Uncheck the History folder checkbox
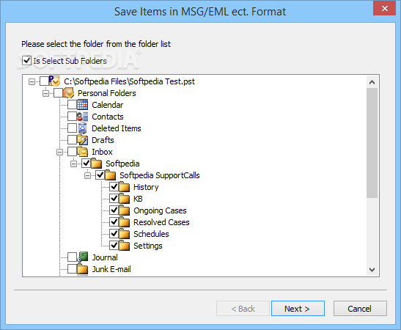The height and width of the screenshot is (330, 401). (x=114, y=187)
